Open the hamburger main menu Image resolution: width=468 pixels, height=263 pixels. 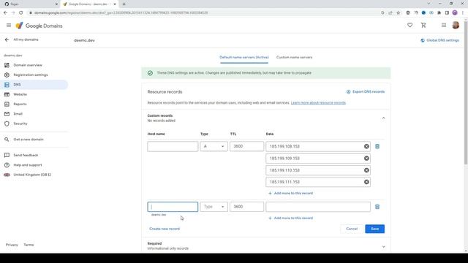[9, 26]
